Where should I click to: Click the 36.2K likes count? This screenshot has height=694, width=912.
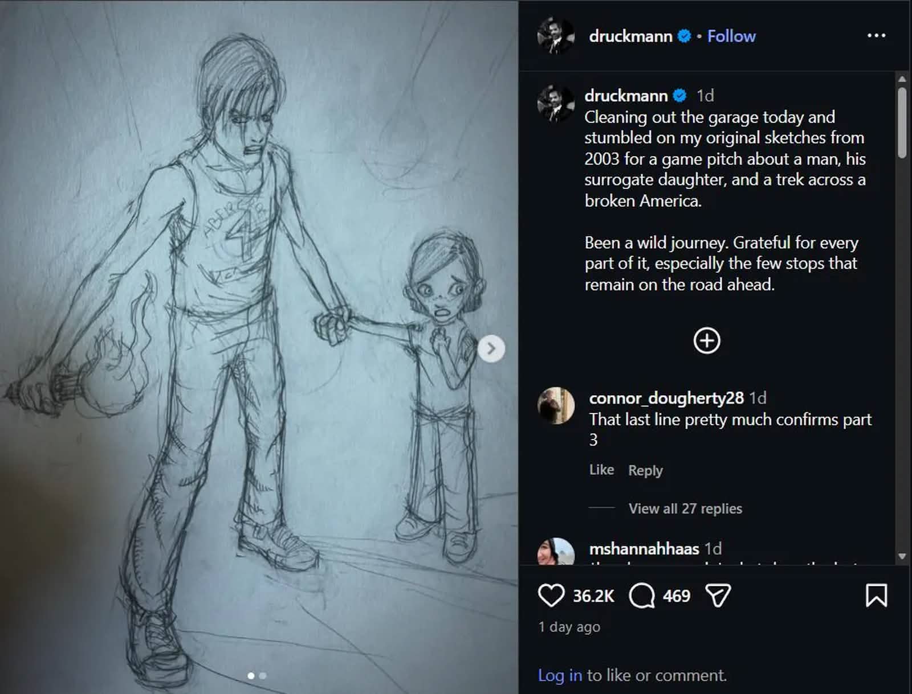594,596
